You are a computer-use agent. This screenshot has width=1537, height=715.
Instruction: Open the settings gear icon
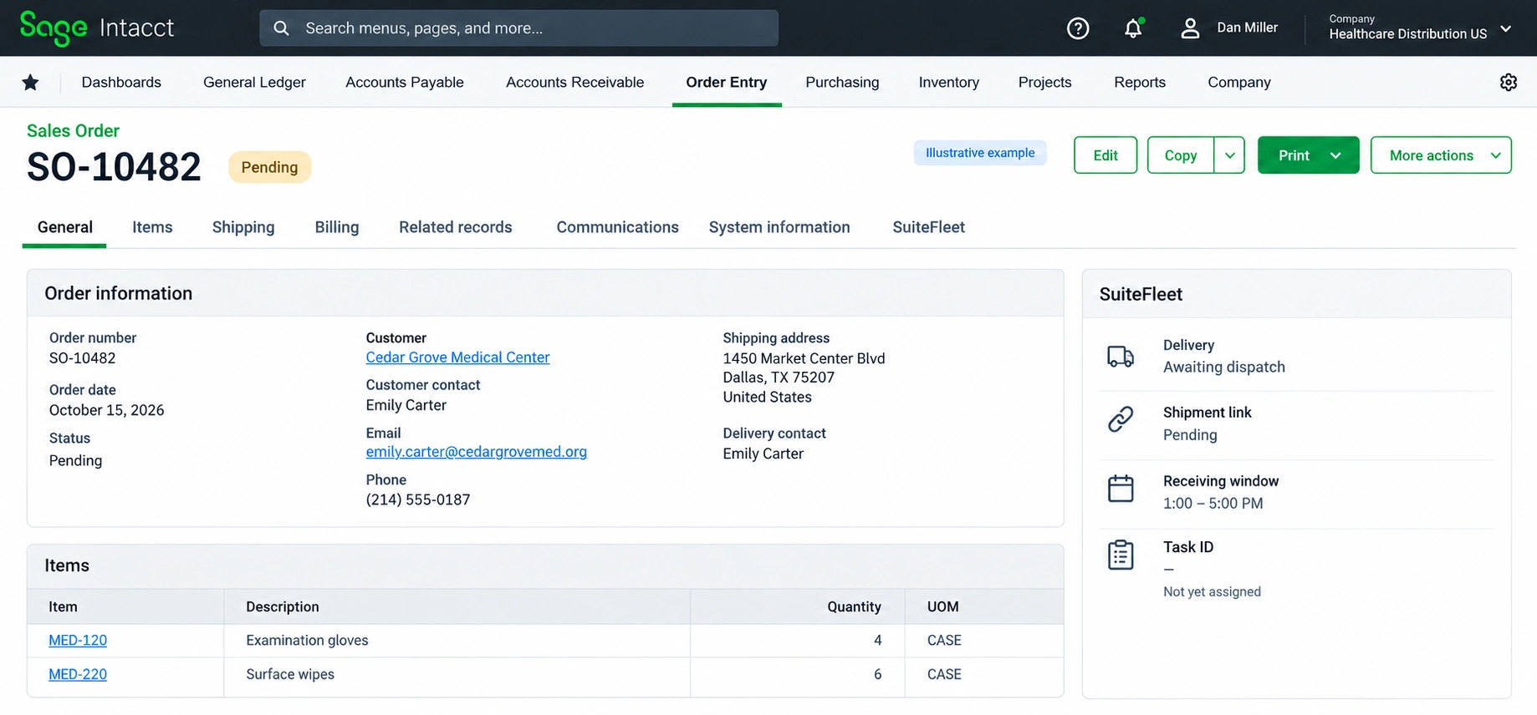[1509, 82]
